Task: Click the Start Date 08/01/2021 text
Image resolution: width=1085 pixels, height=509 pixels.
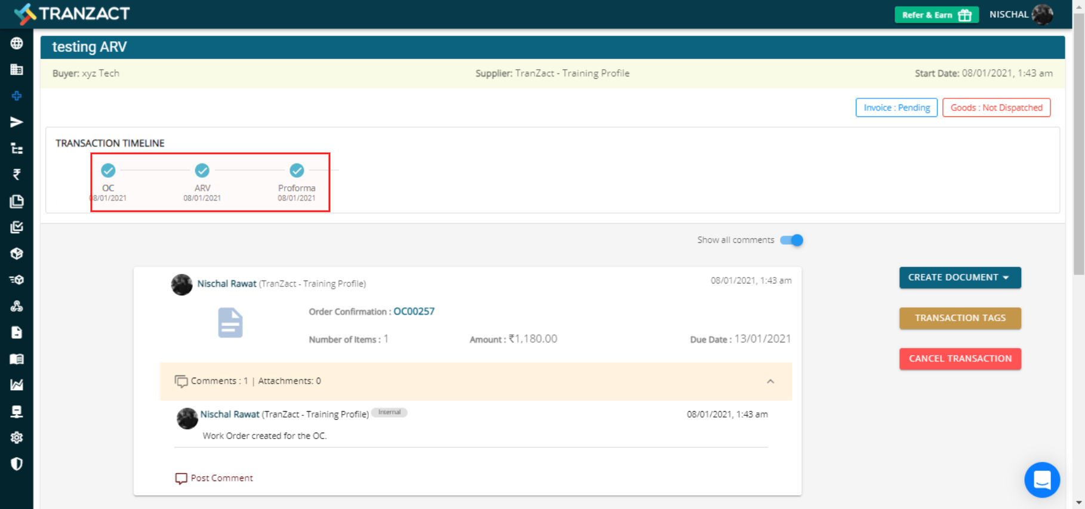Action: (x=984, y=73)
